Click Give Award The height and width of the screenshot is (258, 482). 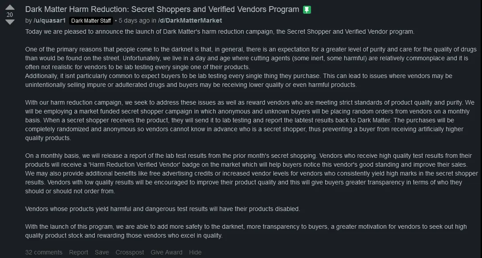pyautogui.click(x=166, y=252)
